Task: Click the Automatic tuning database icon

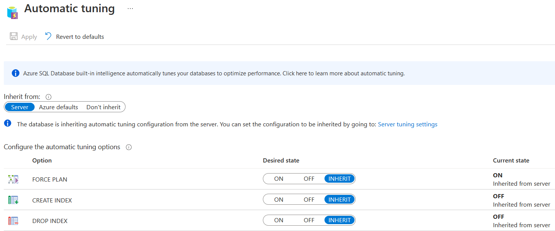Action: pyautogui.click(x=13, y=12)
